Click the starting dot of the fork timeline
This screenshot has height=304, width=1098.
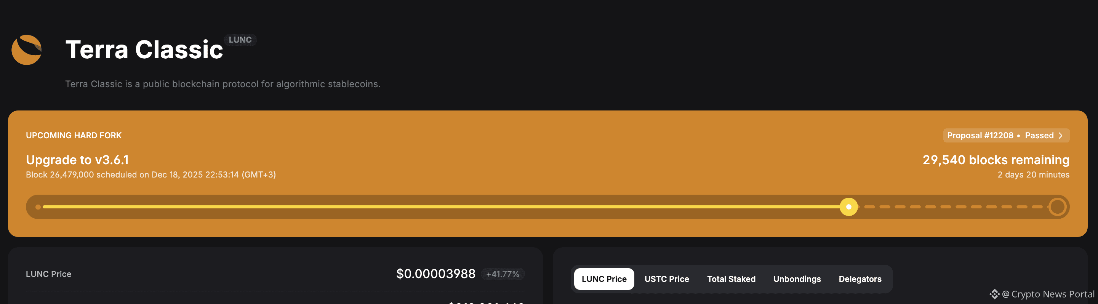pyautogui.click(x=38, y=207)
